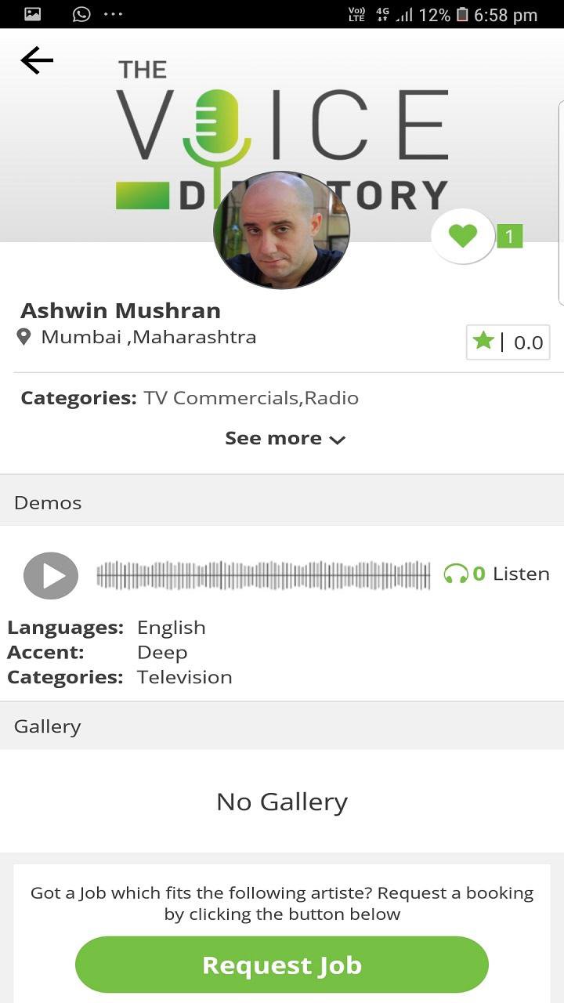Open Ashwin Mushran's profile photo
Screen dimensions: 564x1003
pyautogui.click(x=281, y=230)
